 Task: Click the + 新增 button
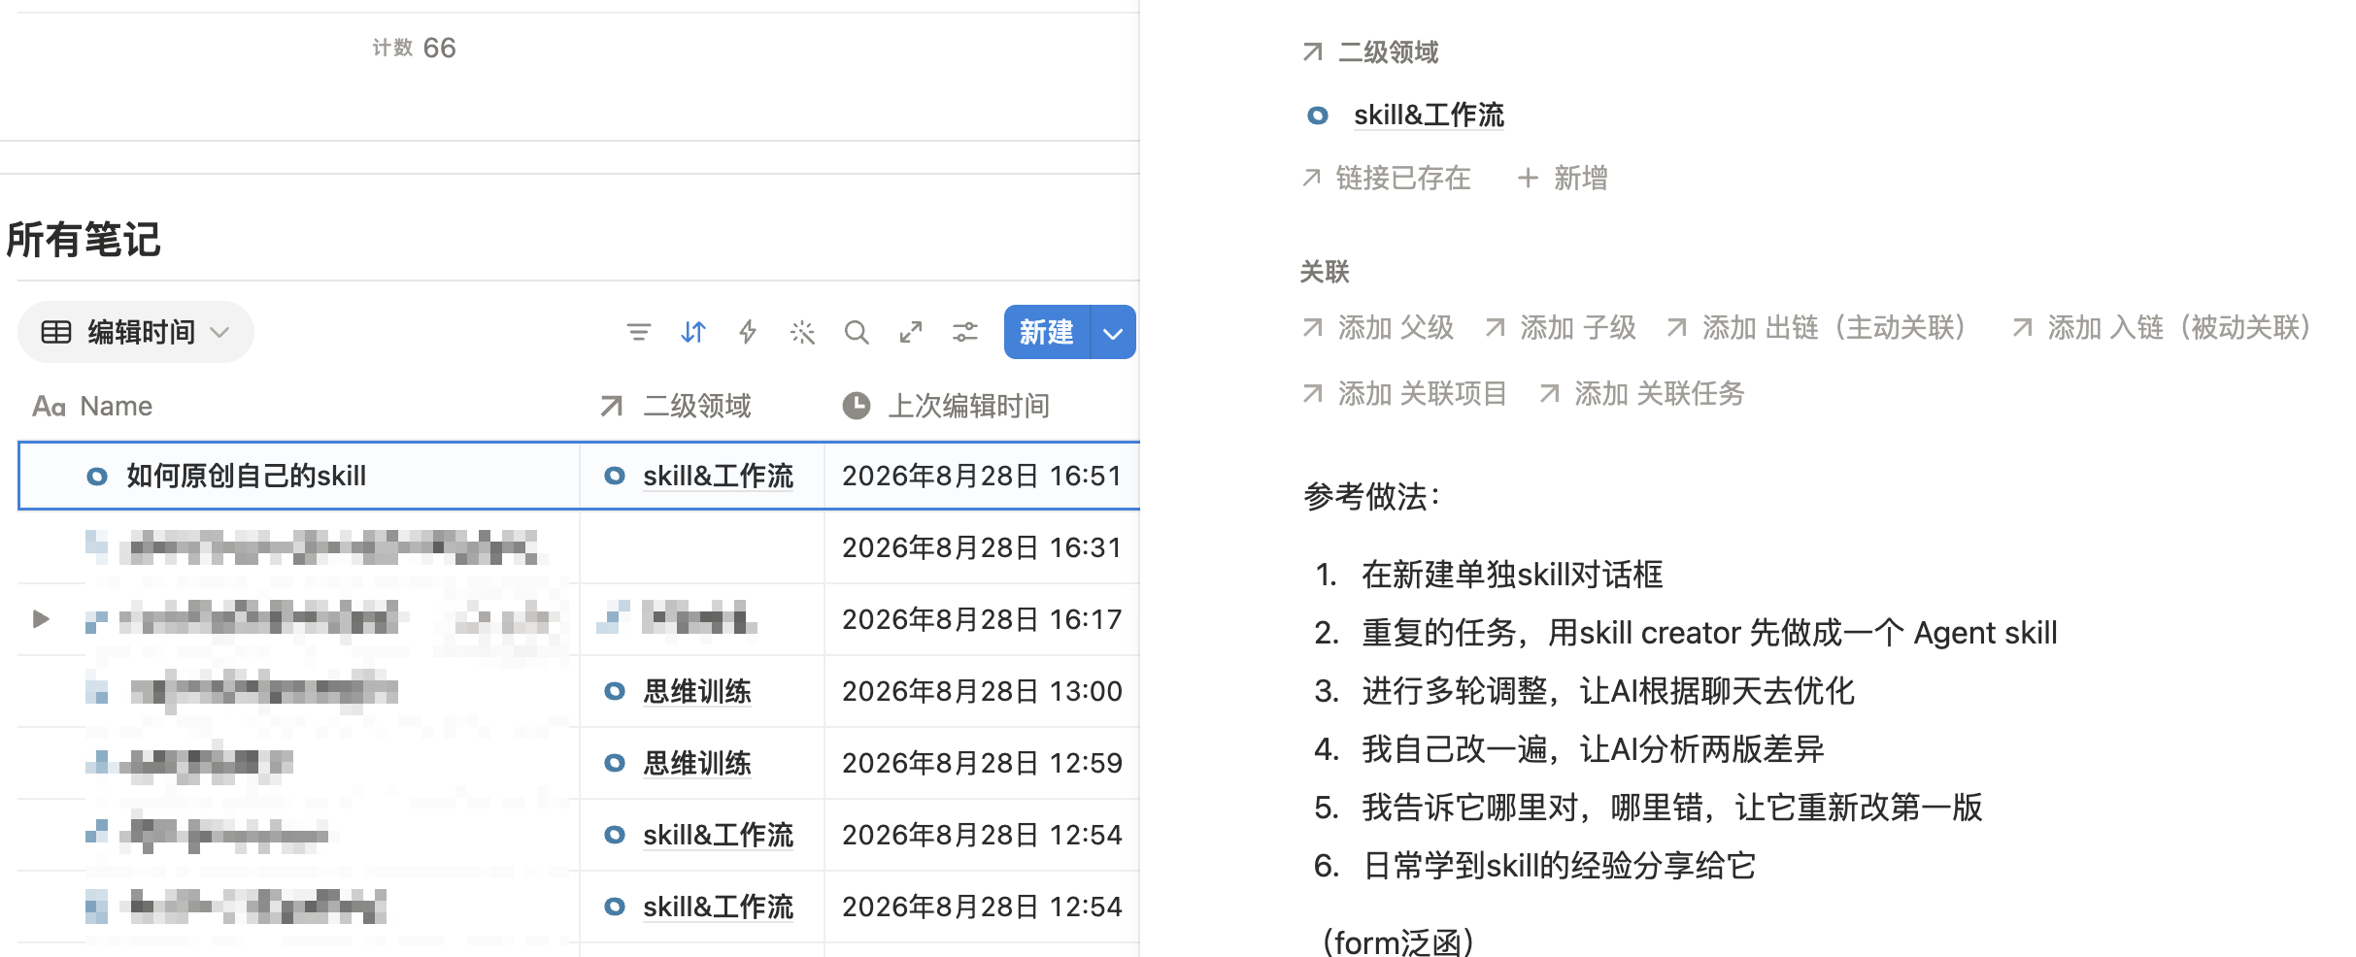tap(1563, 178)
